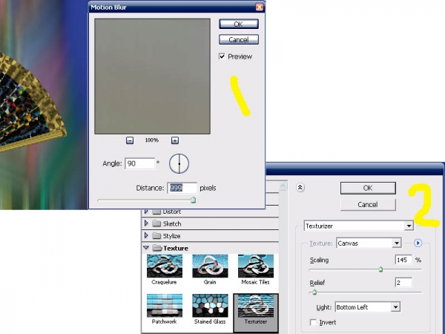Click Cancel in the Motion Blur dialog
The width and height of the screenshot is (445, 334).
(x=239, y=39)
